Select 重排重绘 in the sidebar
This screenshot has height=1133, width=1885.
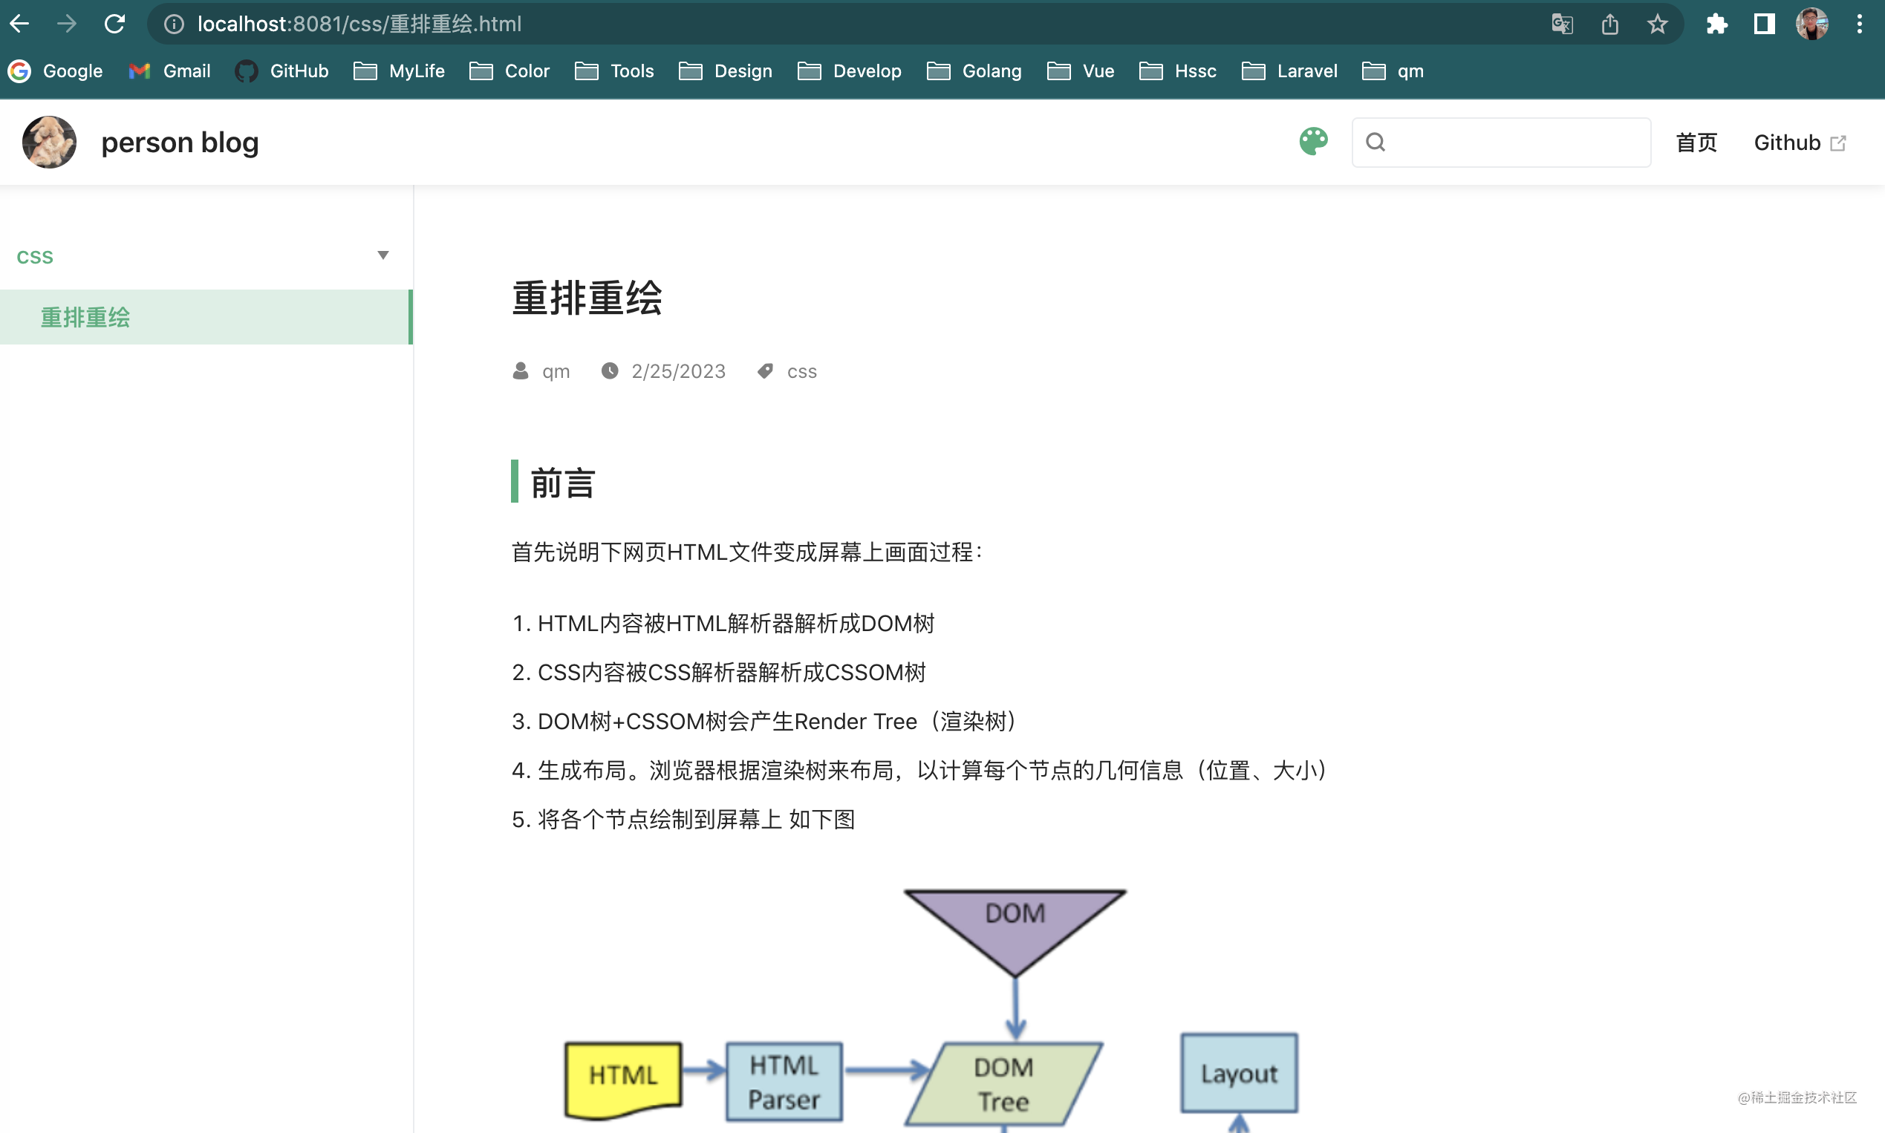(206, 317)
